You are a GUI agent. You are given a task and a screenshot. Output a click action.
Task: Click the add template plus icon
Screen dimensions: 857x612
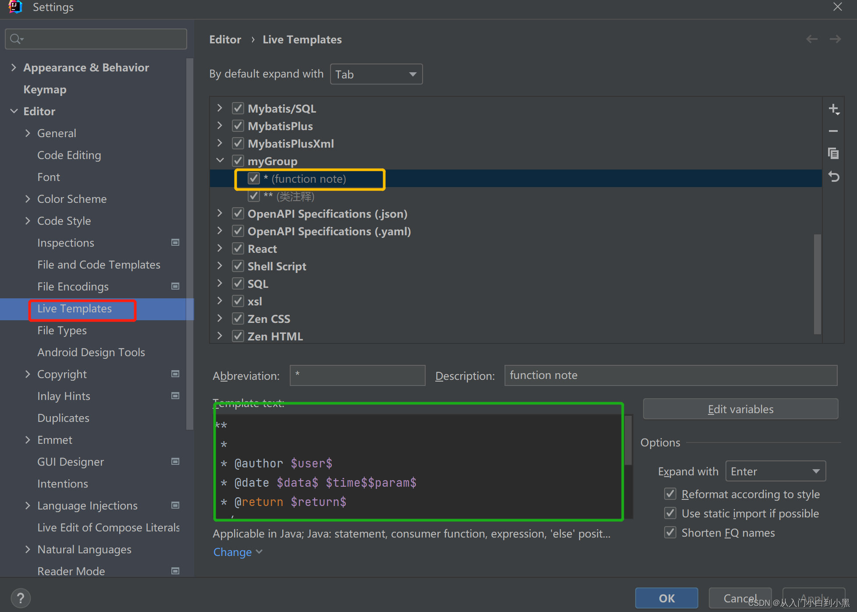834,109
